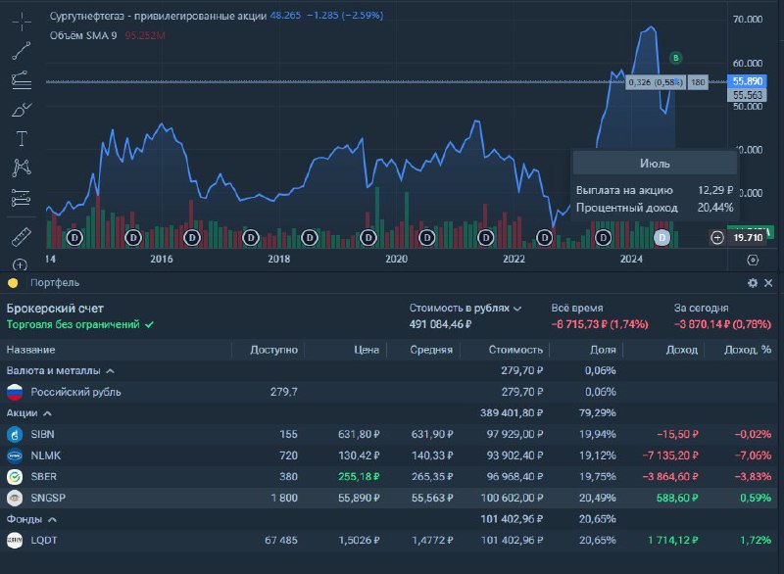Click the LQDT fund logo icon

15,541
